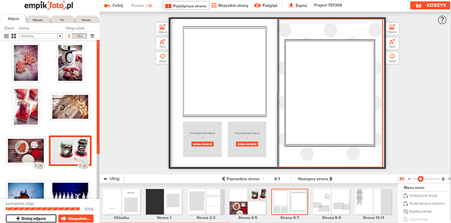Save project with Zapisz
This screenshot has height=223, width=451.
point(298,5)
